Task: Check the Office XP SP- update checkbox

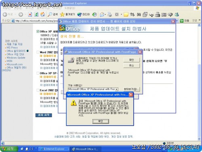Action: [x=38, y=73]
